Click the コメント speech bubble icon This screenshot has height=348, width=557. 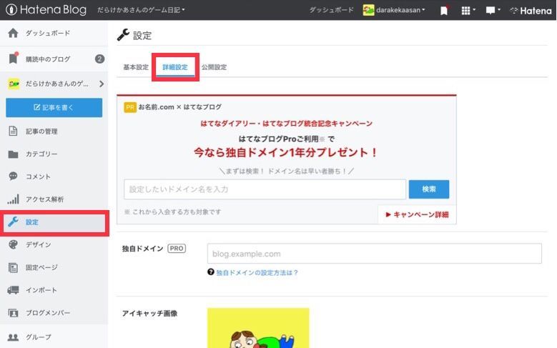[x=13, y=176]
